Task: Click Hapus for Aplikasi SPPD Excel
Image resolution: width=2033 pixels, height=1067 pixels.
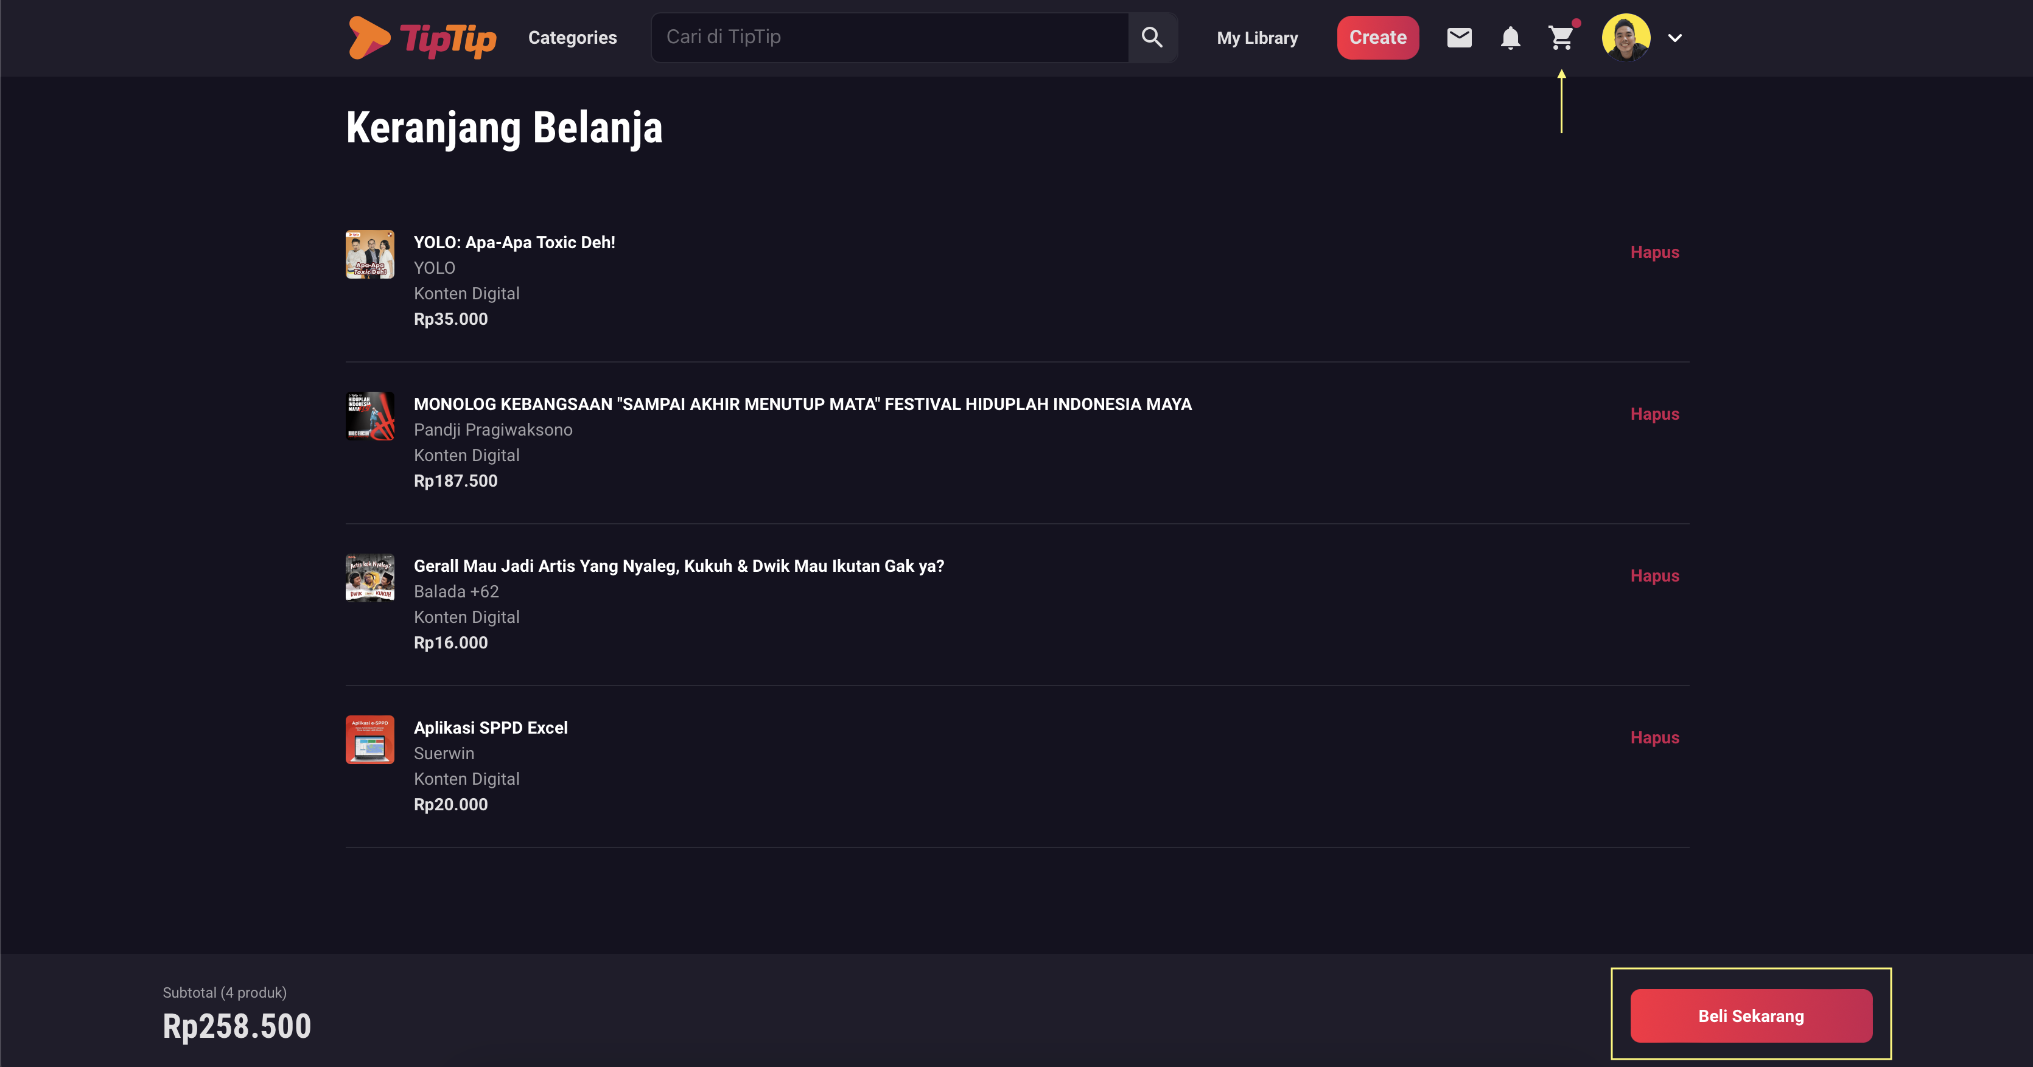Action: coord(1654,737)
